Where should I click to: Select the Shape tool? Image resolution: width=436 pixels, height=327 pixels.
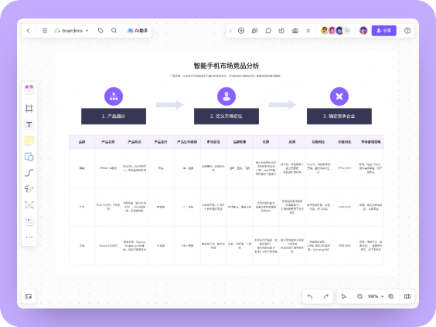[x=29, y=157]
